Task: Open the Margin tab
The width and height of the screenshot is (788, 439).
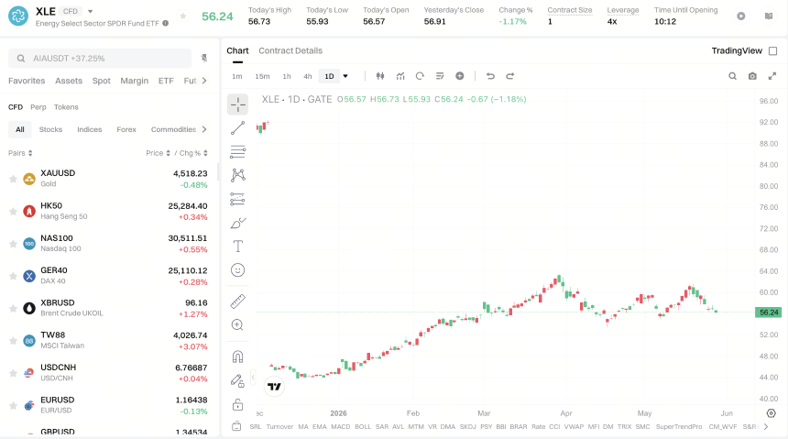Action: (134, 81)
